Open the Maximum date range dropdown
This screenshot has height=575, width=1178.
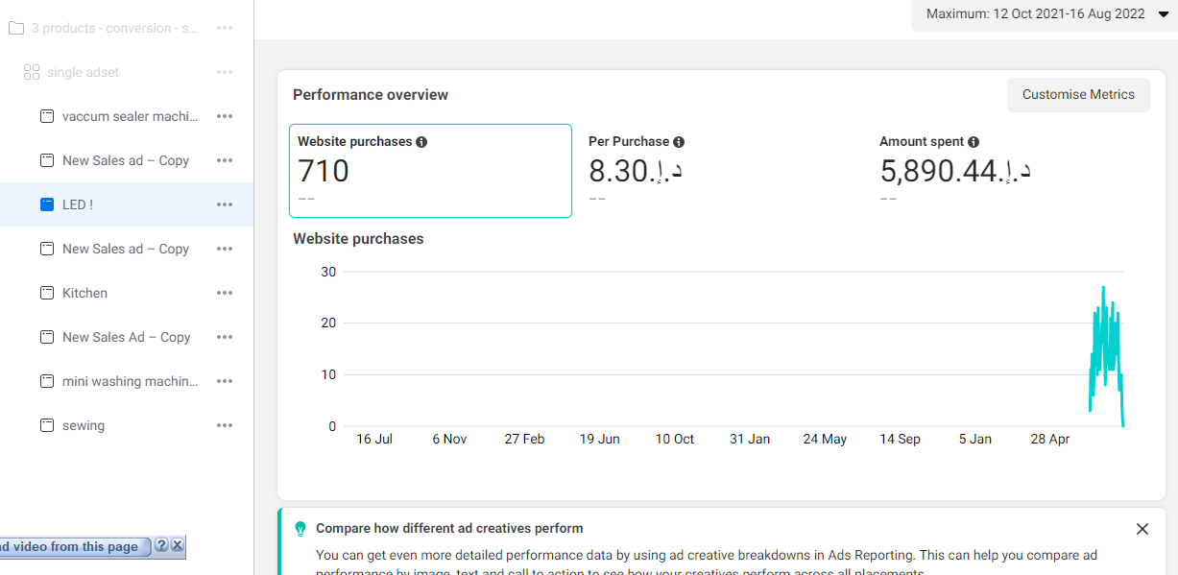1046,14
